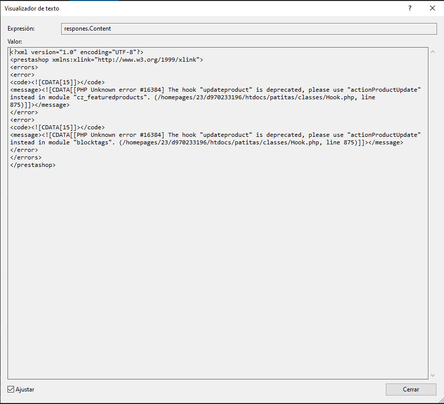Click the Expresión field with respones.Content
444x404 pixels.
click(x=249, y=29)
